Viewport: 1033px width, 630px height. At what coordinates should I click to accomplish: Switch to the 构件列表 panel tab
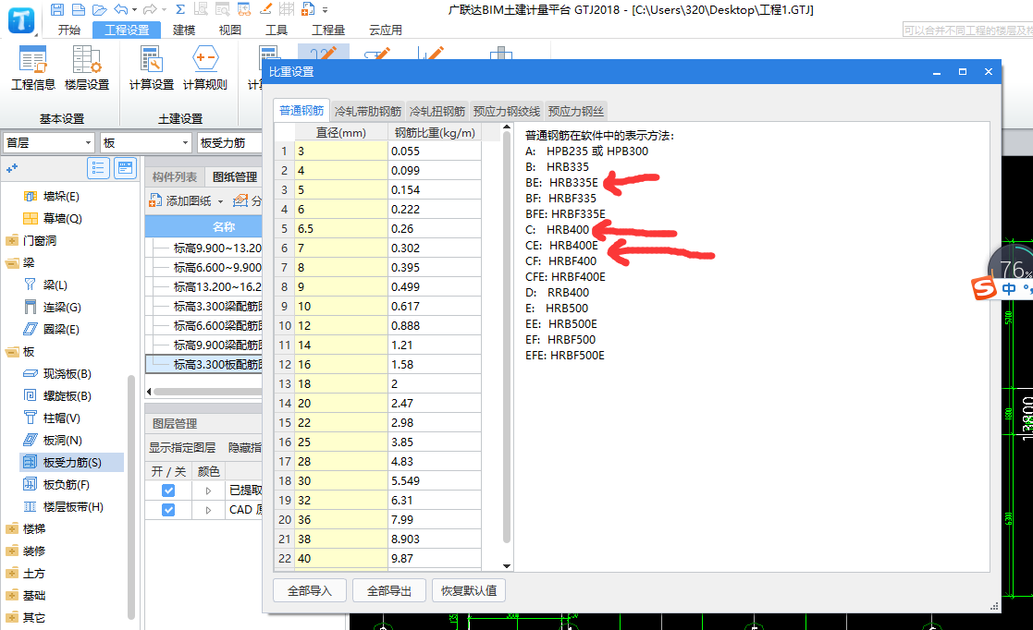[x=175, y=177]
